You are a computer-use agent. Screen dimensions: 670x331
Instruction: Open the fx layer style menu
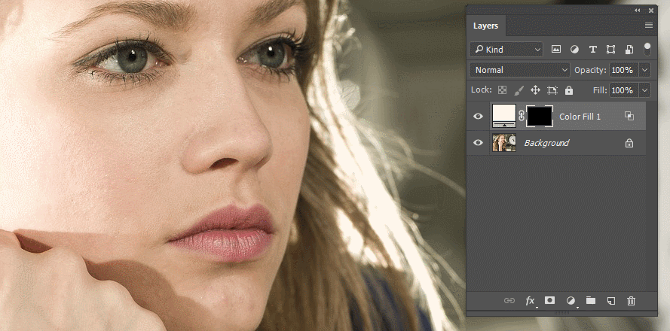click(530, 301)
